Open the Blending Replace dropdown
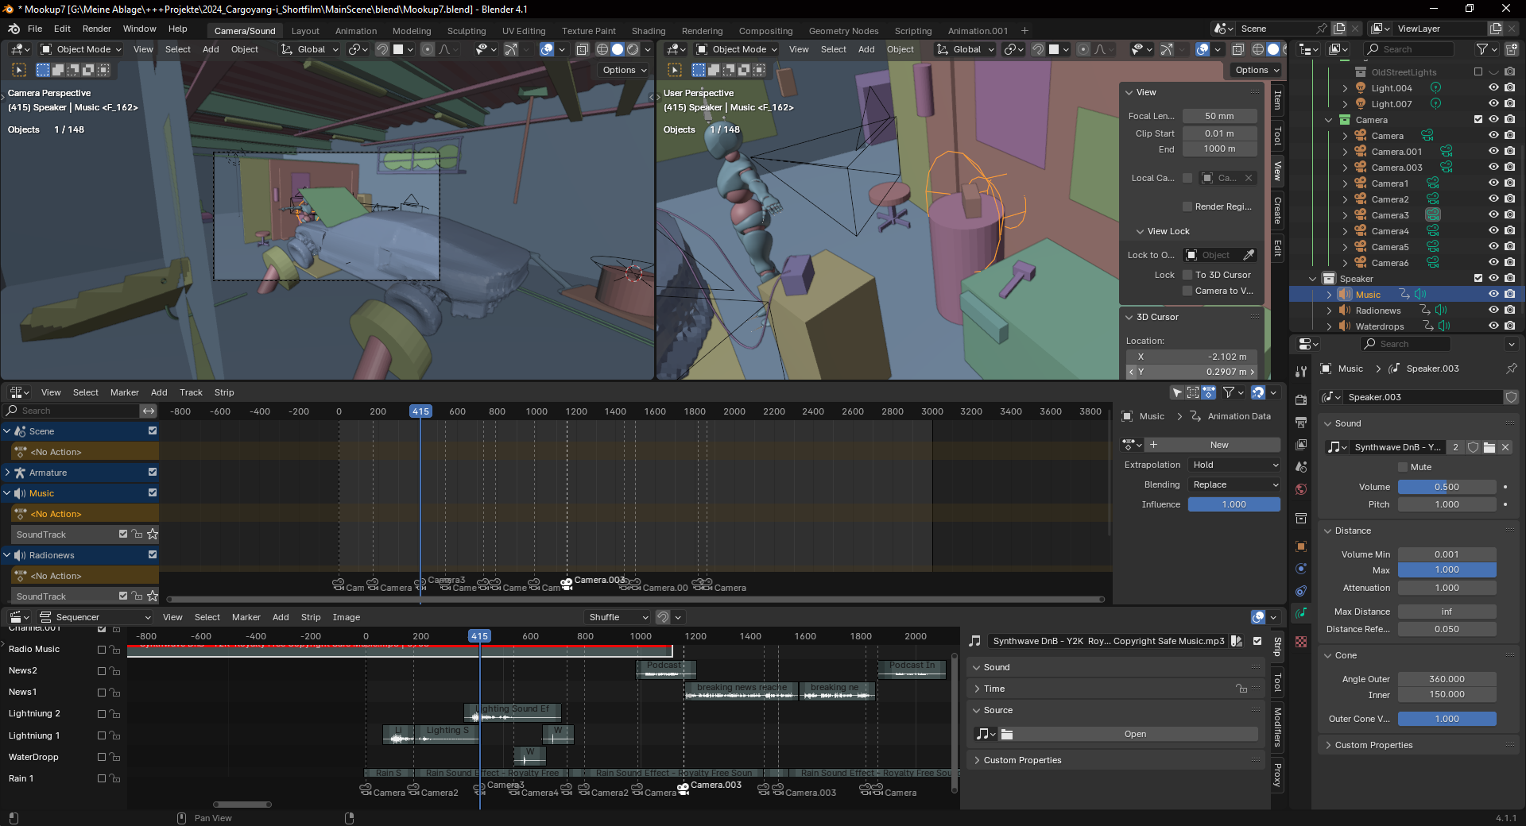The image size is (1526, 826). click(1234, 484)
